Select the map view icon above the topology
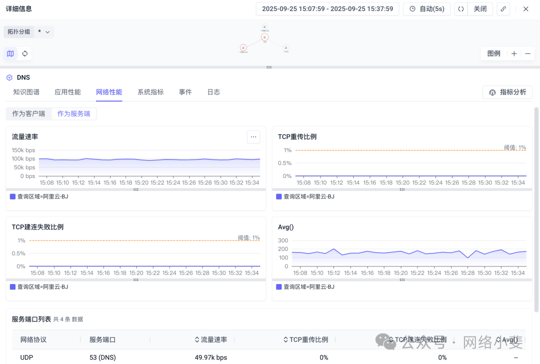The image size is (540, 364). coord(10,53)
